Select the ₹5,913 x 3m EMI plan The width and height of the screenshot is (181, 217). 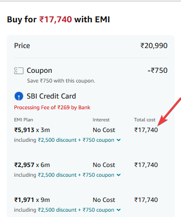32,130
